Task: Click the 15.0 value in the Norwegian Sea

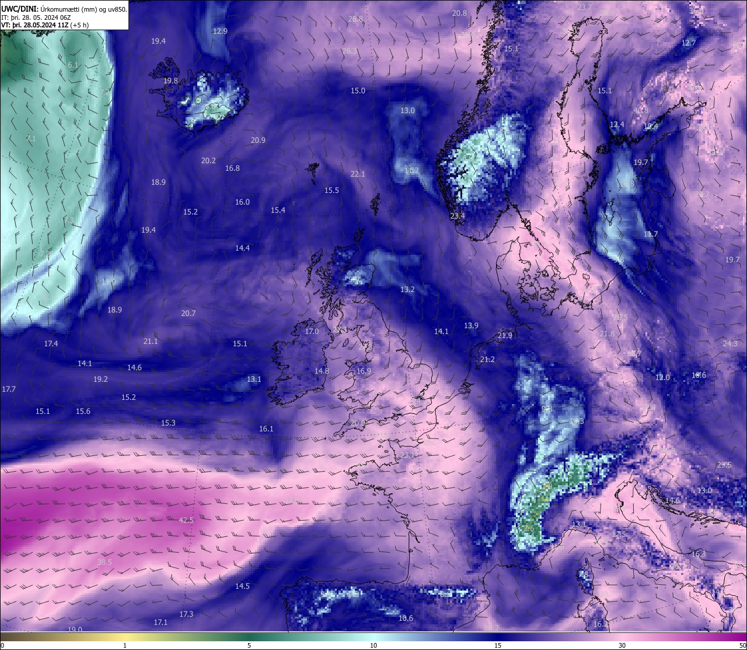Action: coord(358,90)
